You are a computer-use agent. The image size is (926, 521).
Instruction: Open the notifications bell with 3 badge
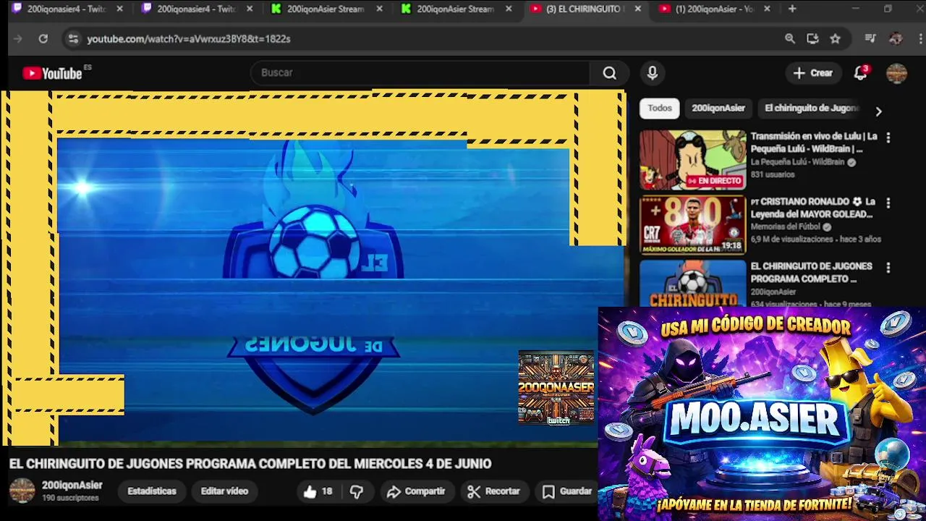[861, 73]
